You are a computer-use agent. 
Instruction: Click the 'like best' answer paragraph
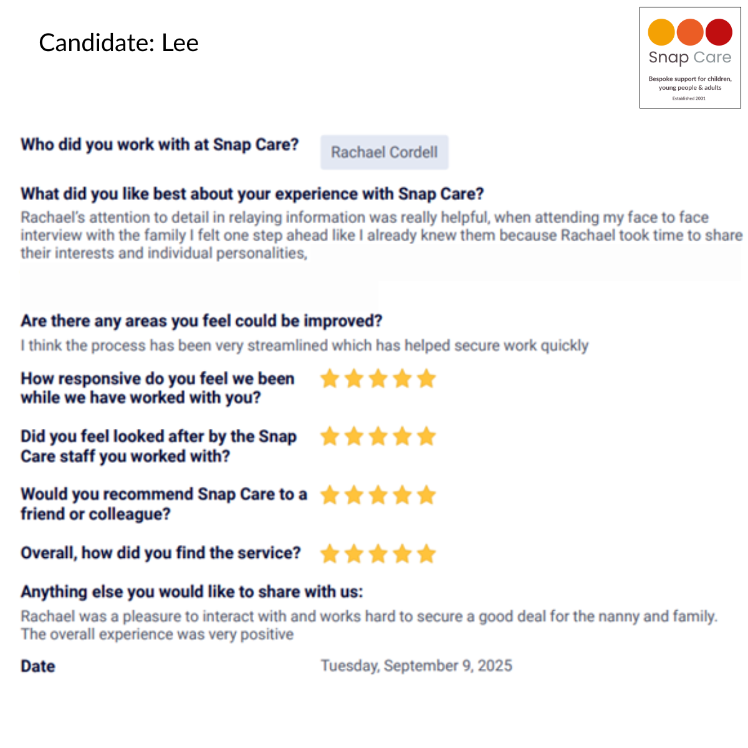coord(381,236)
